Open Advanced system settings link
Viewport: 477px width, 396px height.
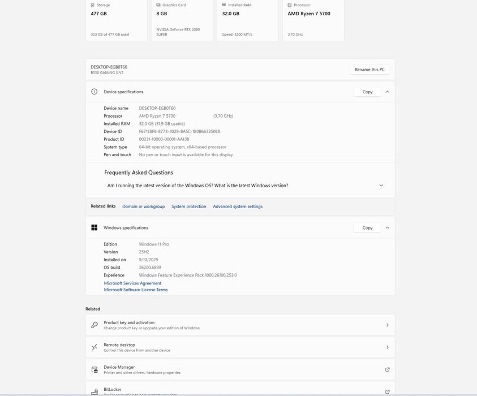point(238,206)
